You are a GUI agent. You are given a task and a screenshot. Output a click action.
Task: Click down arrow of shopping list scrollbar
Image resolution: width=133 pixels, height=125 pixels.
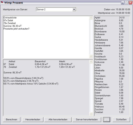click(x=91, y=56)
